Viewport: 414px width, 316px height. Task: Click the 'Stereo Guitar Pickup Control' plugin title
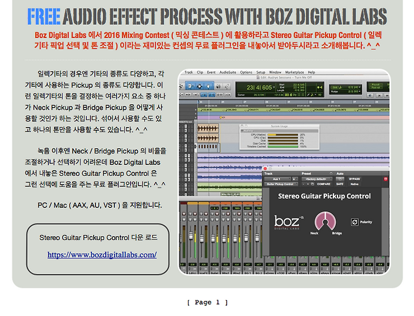click(324, 196)
